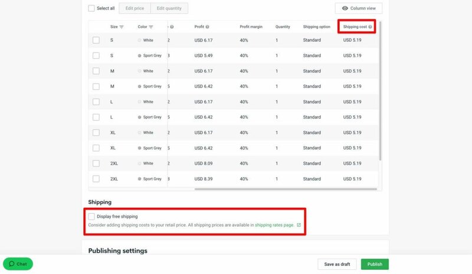Click the grey color swatch in S Sport Grey row
The image size is (472, 274).
(139, 56)
